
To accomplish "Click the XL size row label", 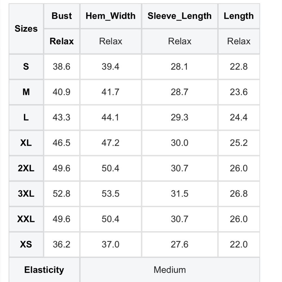I will pos(26,143).
